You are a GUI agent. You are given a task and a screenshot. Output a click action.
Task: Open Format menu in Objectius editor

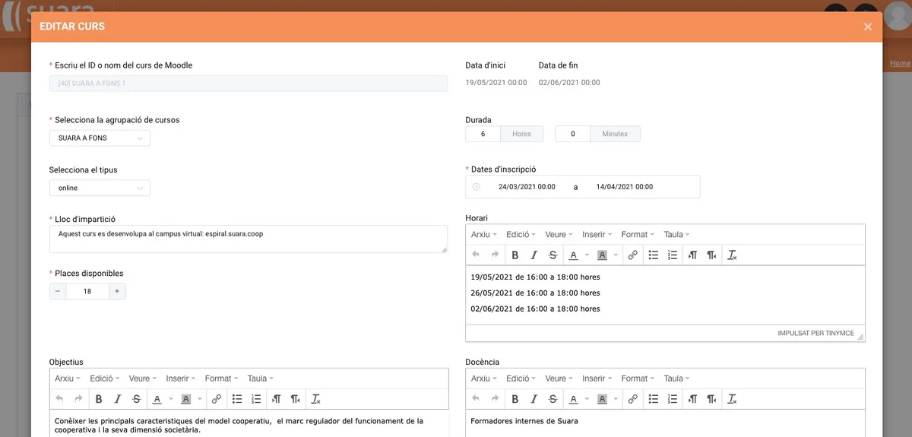tap(221, 378)
